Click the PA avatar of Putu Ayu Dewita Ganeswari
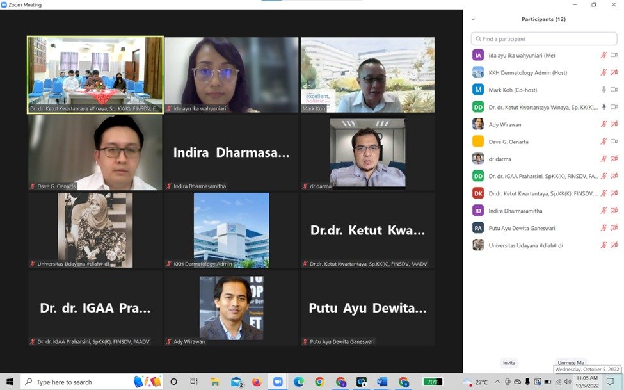The image size is (624, 390). pyautogui.click(x=478, y=228)
